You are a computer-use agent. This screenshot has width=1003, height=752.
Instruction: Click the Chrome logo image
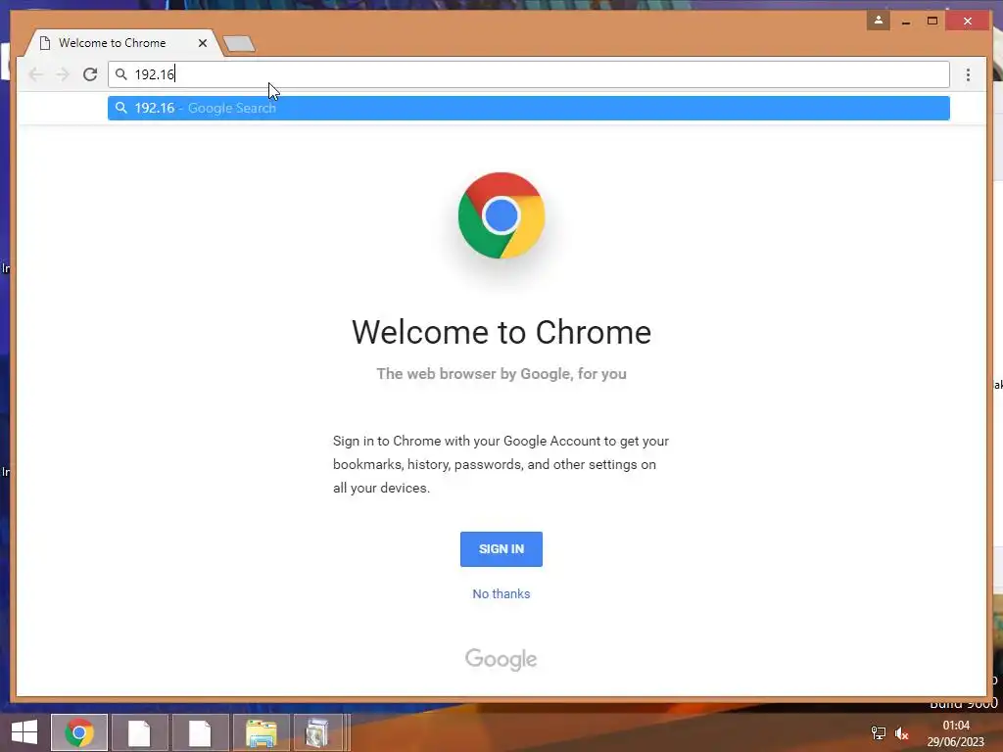click(501, 215)
